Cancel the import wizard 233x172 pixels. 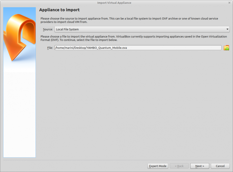(x=220, y=166)
